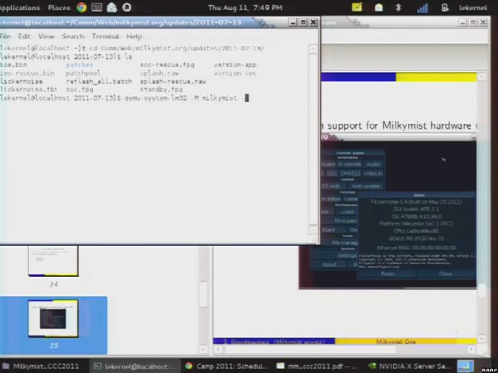
Task: Open the yellow sticky notes tray icon
Action: coord(357,7)
